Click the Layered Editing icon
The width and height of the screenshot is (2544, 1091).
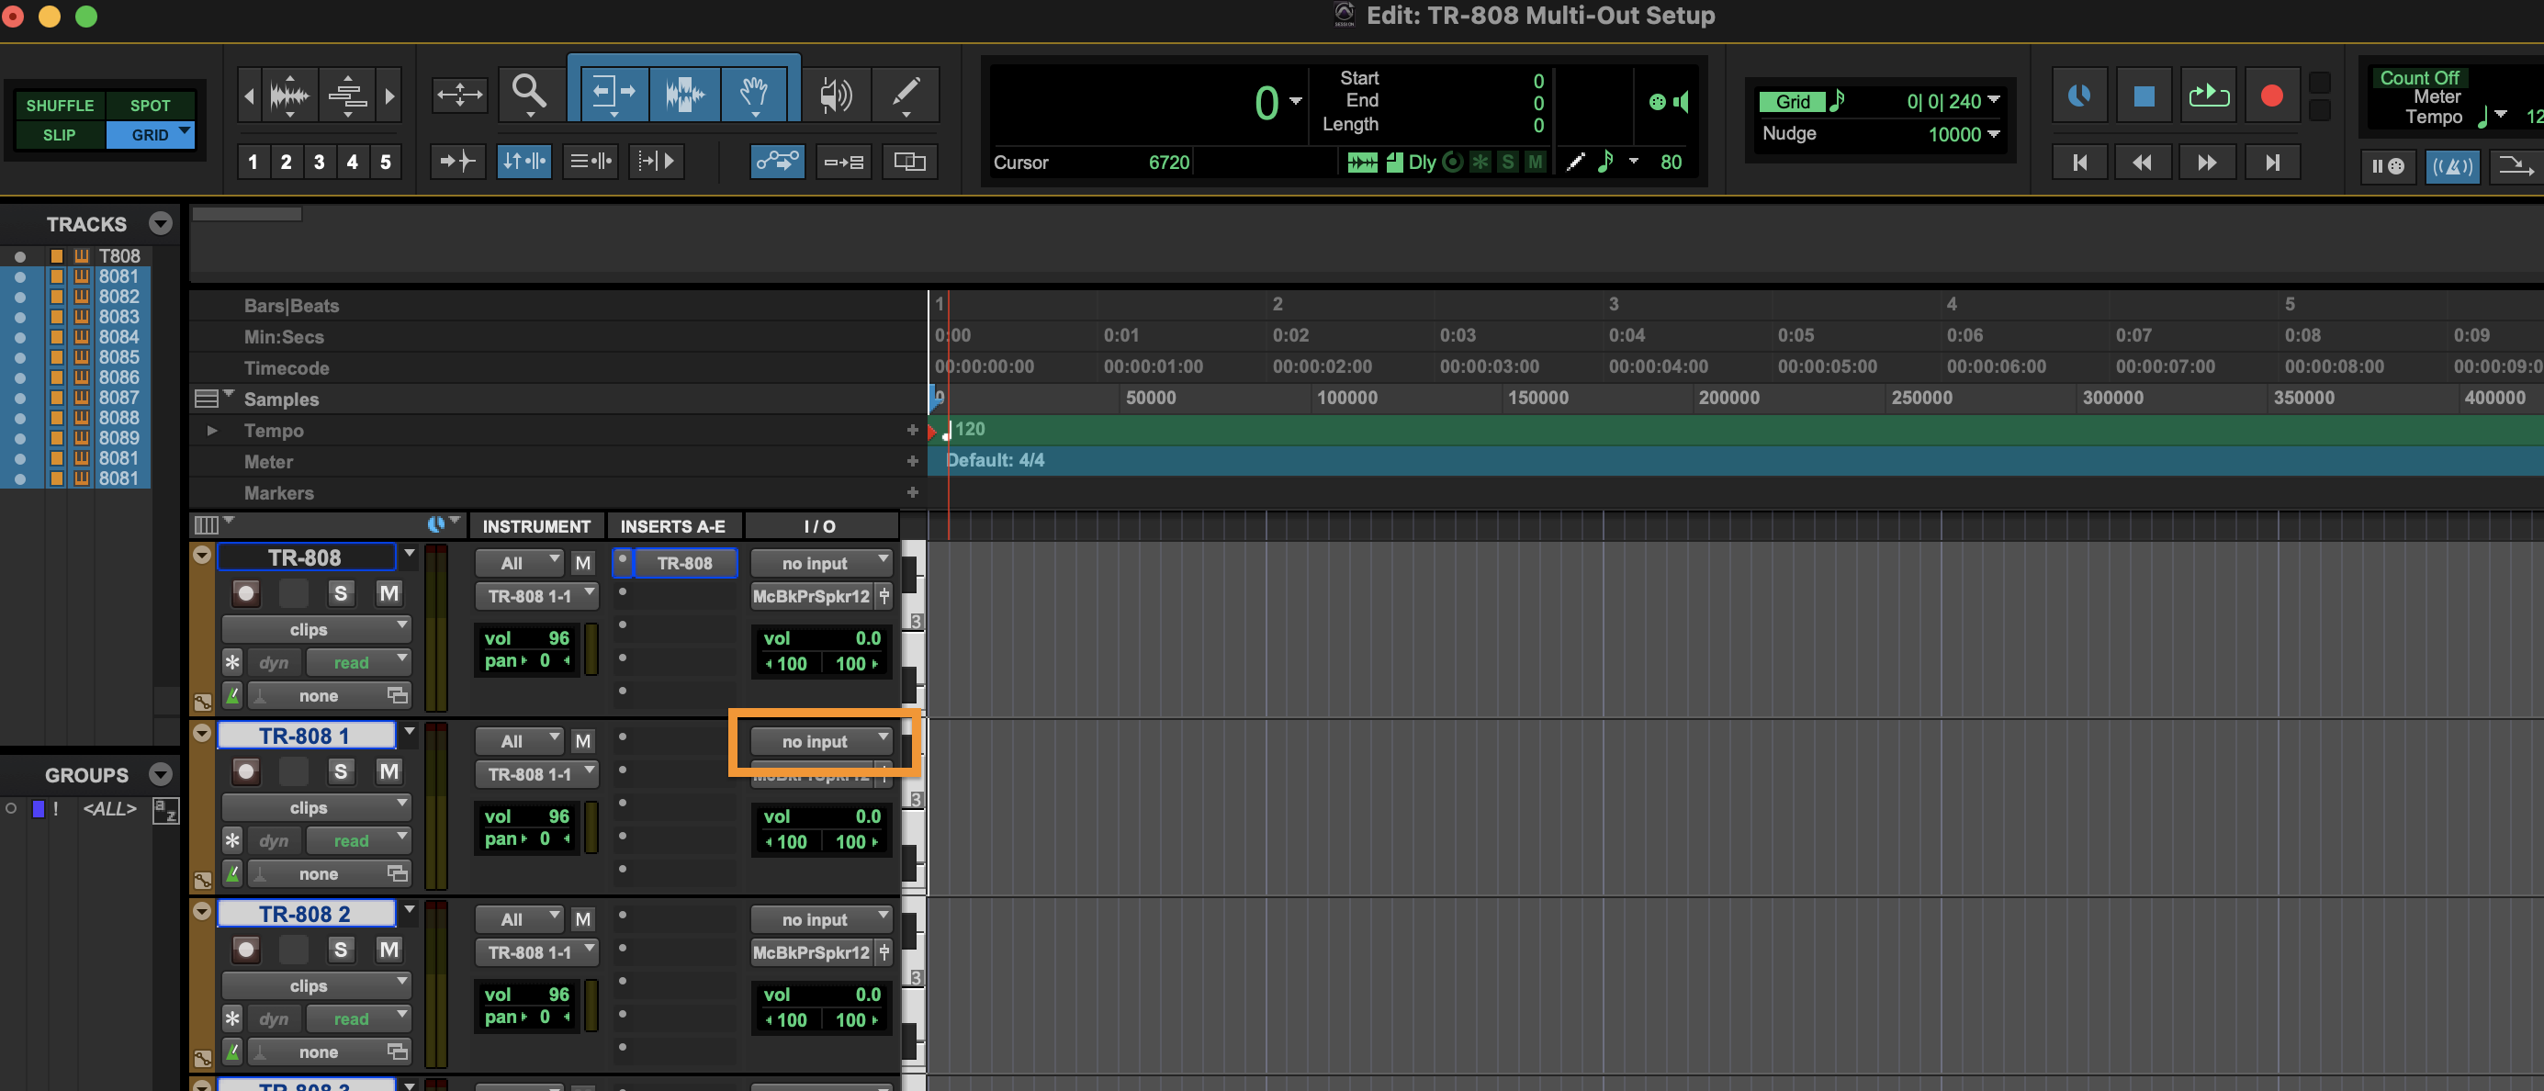(x=909, y=161)
